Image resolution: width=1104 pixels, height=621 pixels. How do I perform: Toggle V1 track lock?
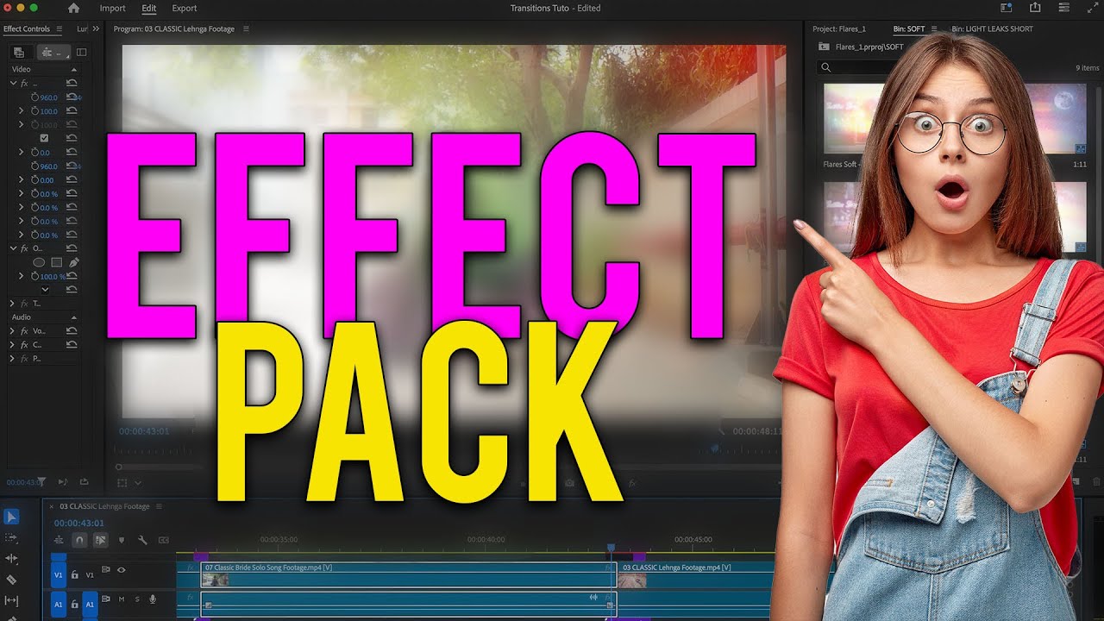[x=74, y=574]
